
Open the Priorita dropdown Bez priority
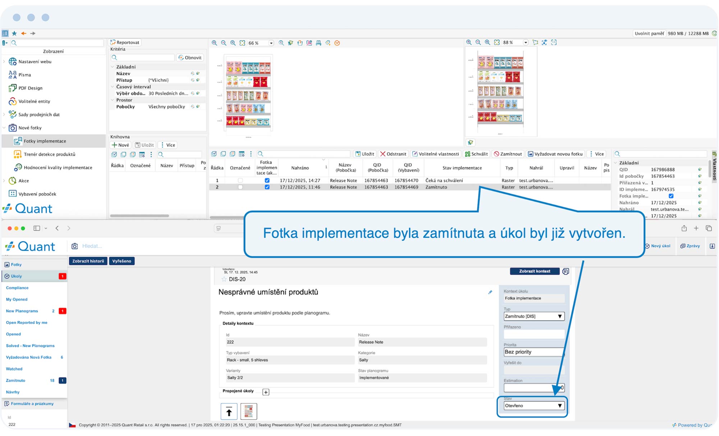click(534, 352)
